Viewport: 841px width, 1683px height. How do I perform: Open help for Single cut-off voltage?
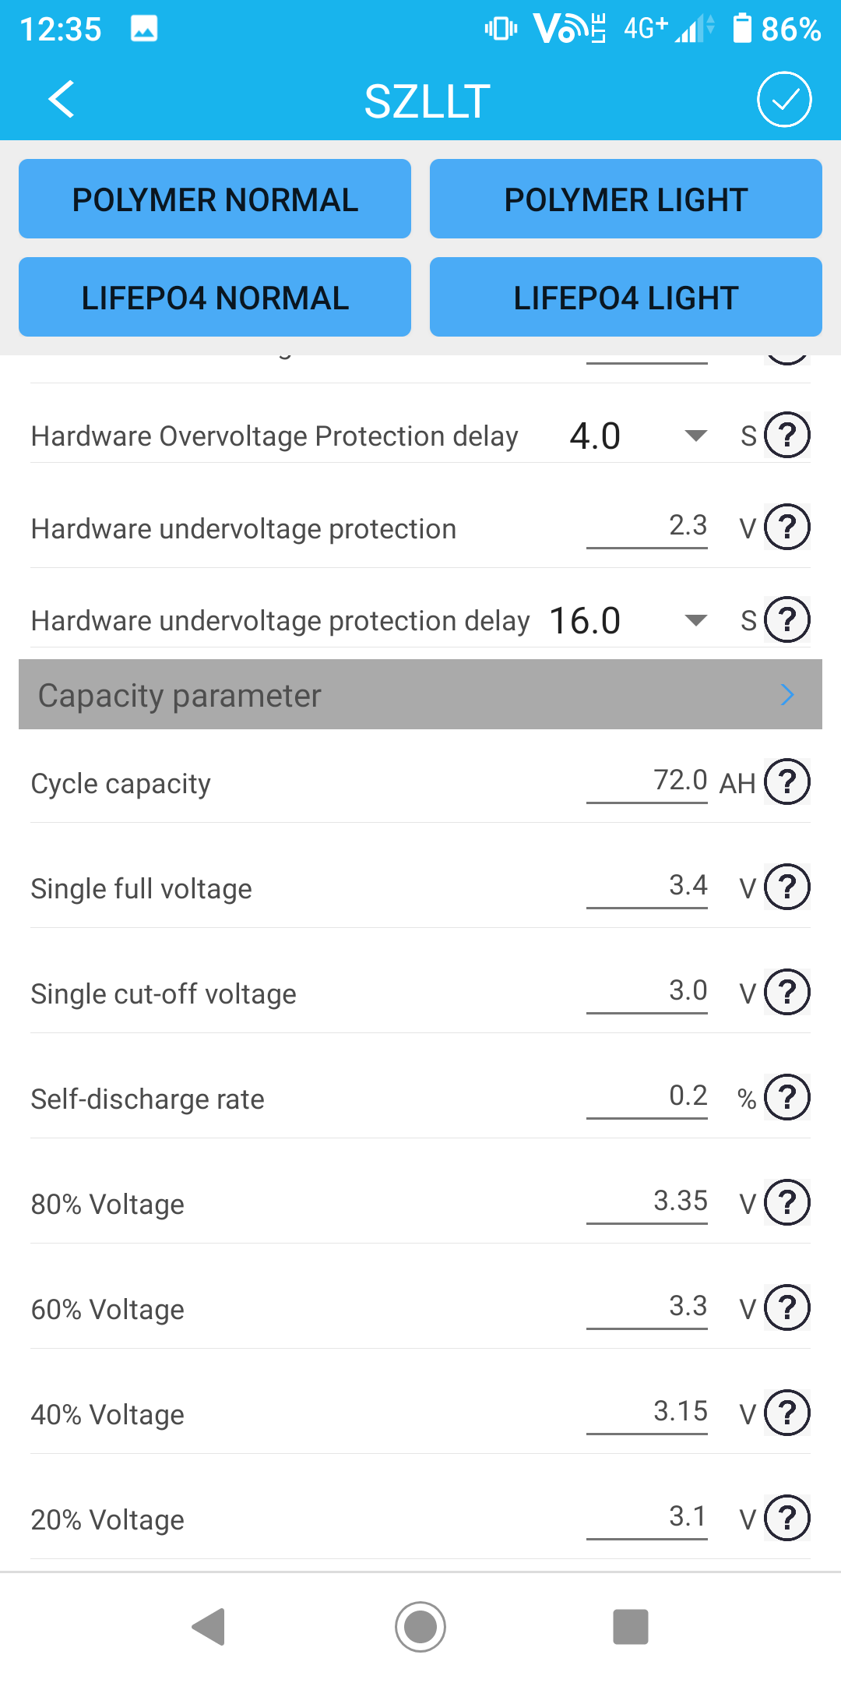pyautogui.click(x=787, y=992)
